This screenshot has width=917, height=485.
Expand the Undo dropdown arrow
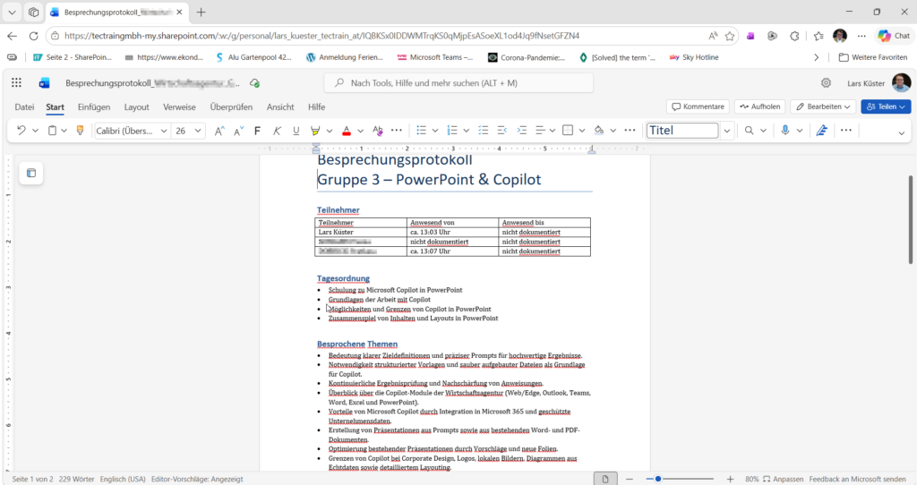[35, 131]
